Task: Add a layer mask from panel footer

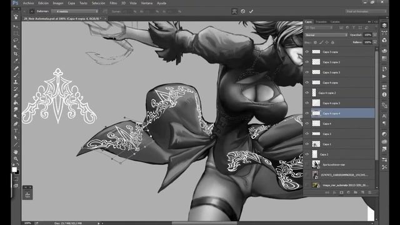Action: tap(341, 192)
